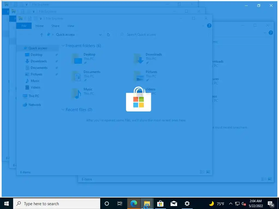Restore down the Microsoft Store window

(259, 5)
